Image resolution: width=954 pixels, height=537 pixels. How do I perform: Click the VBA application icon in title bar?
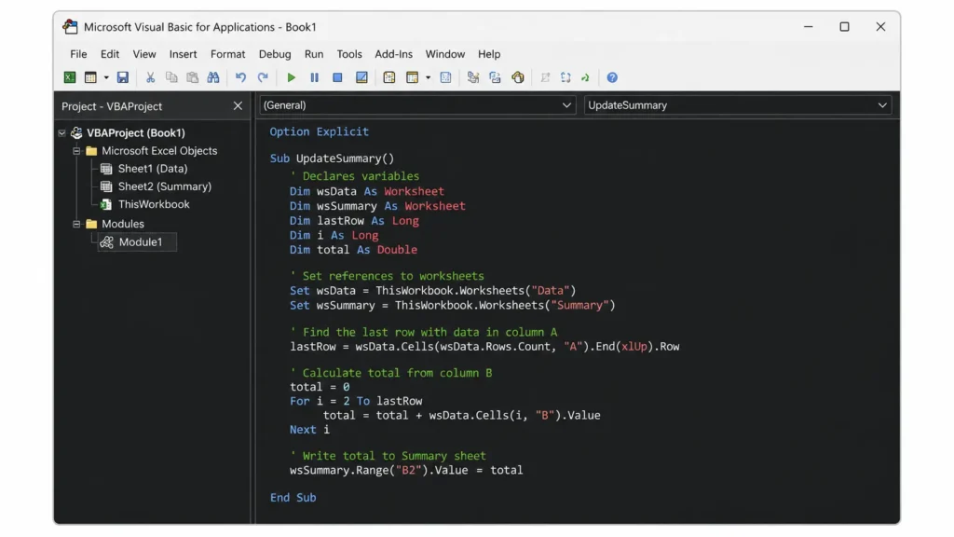[x=70, y=27]
